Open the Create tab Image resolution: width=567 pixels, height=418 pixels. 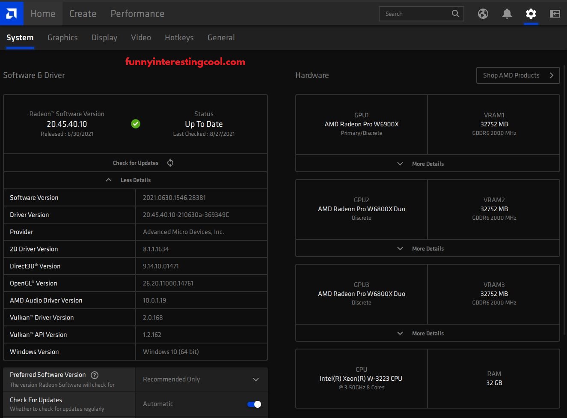(83, 14)
